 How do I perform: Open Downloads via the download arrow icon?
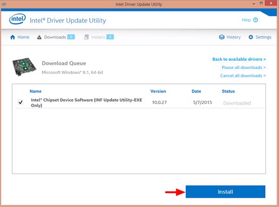(40, 37)
